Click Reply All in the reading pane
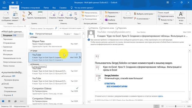 [107, 28]
